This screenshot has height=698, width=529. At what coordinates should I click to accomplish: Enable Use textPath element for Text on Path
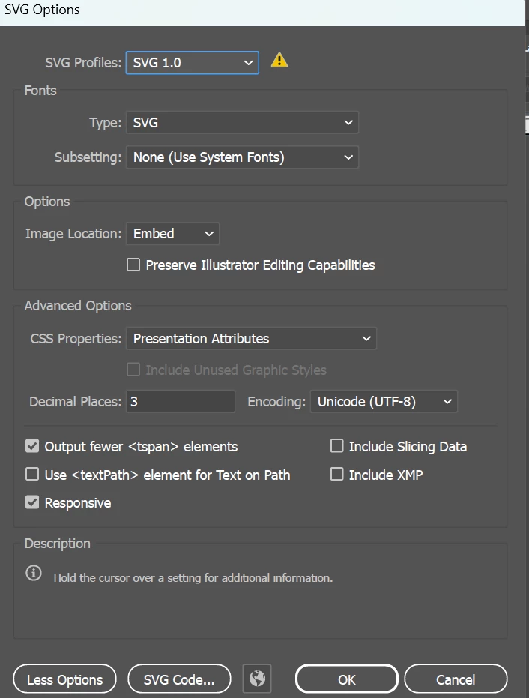coord(32,474)
